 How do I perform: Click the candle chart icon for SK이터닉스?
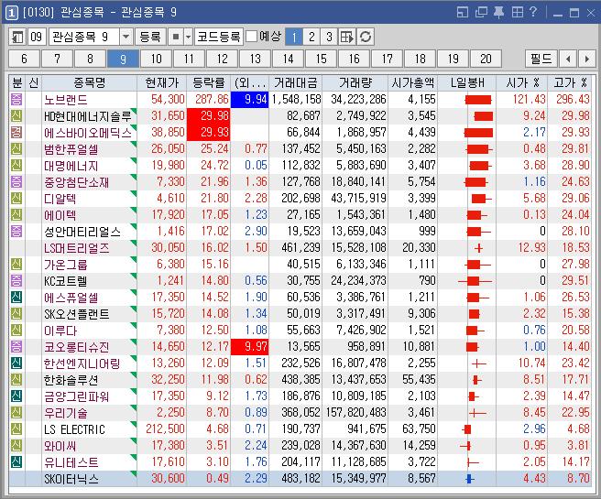tap(469, 478)
